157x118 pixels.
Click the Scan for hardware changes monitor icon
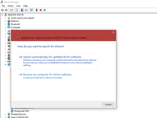[31, 10]
